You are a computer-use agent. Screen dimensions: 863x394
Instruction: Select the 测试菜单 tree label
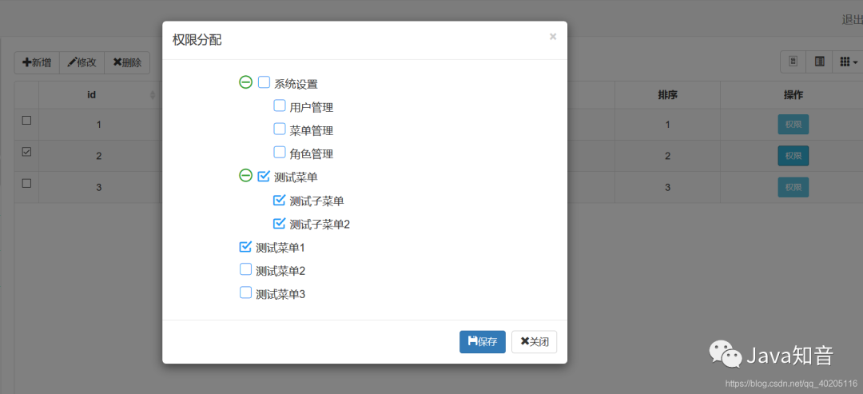(x=296, y=177)
